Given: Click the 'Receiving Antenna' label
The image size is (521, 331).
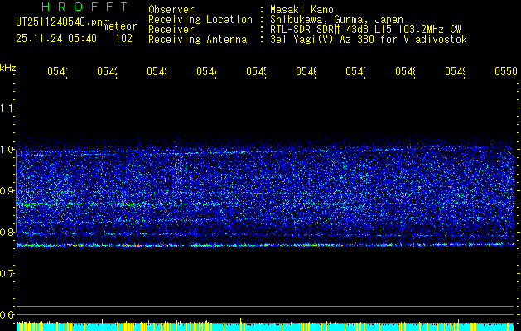Looking at the screenshot, I should click(198, 40).
